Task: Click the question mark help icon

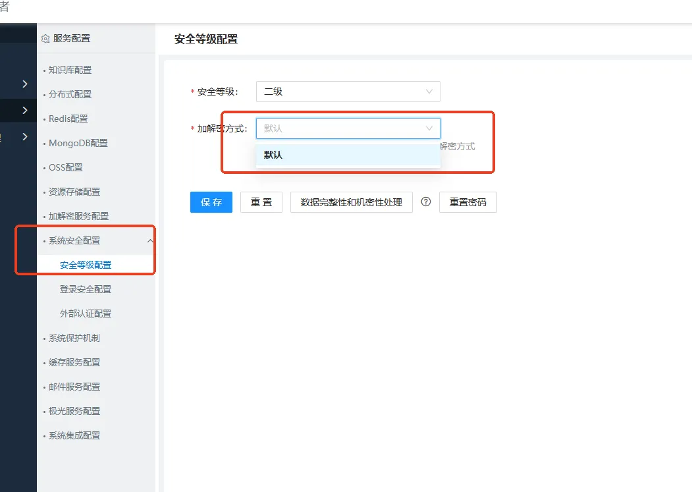Action: (426, 202)
